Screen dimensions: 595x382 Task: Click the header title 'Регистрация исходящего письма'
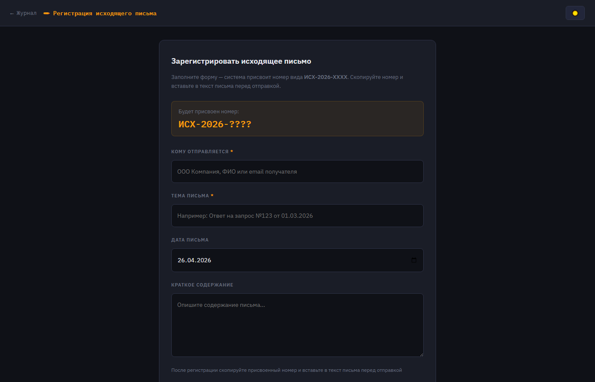pos(105,14)
